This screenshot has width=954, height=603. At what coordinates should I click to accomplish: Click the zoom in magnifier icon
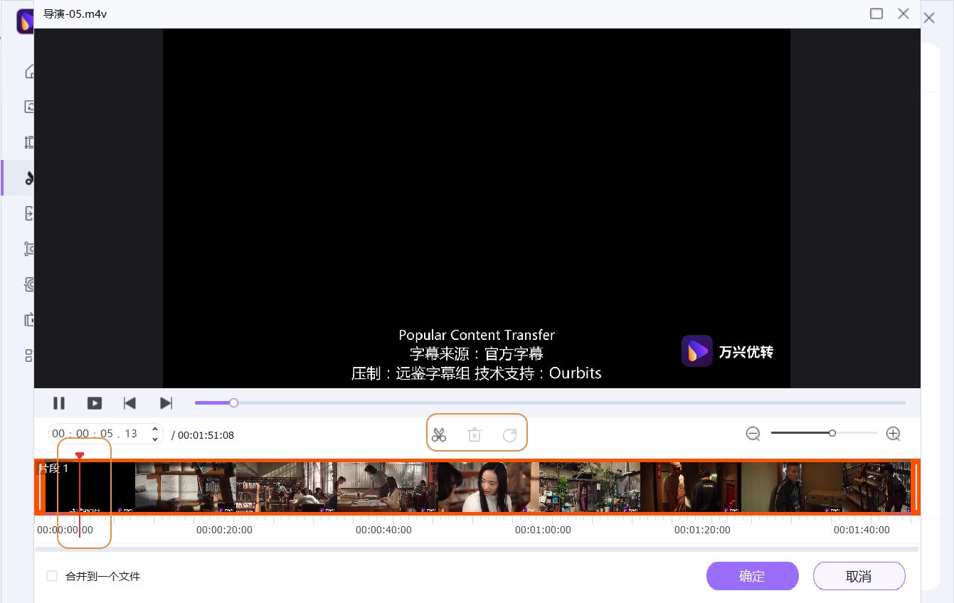point(893,433)
